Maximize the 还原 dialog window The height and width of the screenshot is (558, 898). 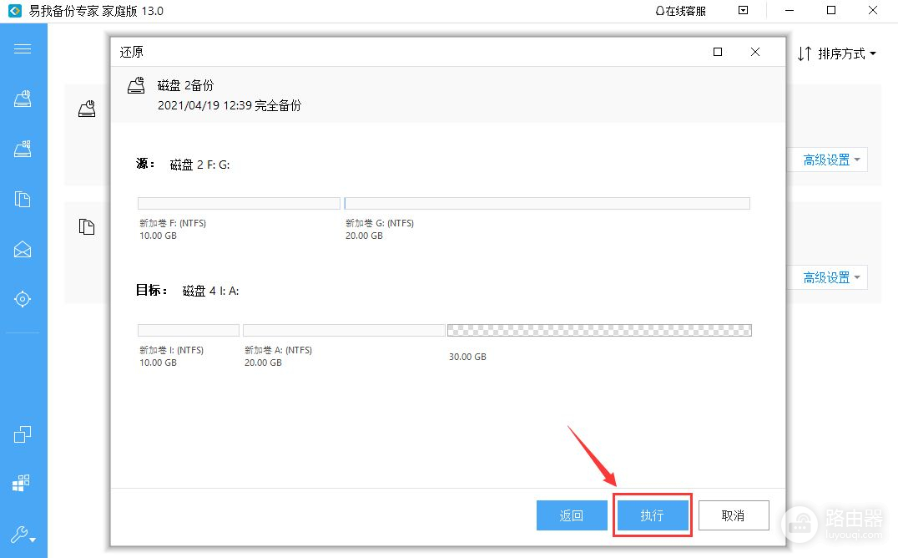pos(718,52)
